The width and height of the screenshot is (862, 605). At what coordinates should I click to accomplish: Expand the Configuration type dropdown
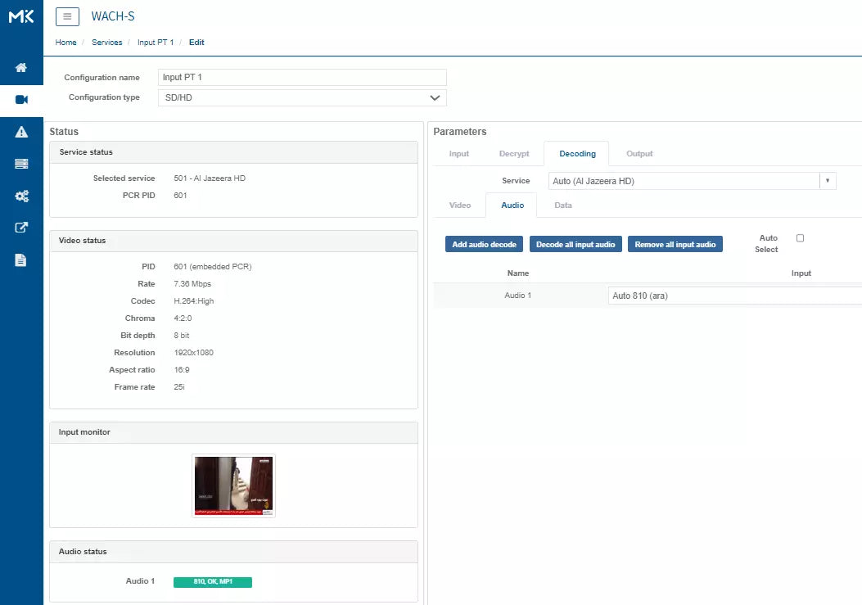click(x=302, y=98)
